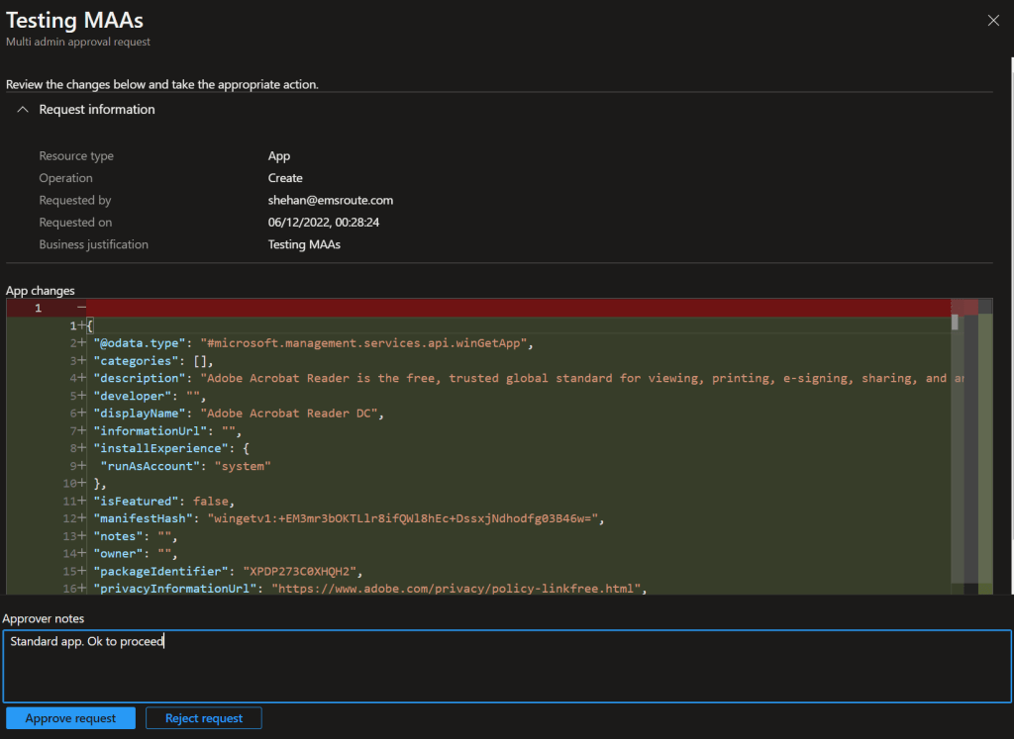Close the Testing MAAs approval pane
Viewport: 1014px width, 739px height.
click(x=993, y=20)
